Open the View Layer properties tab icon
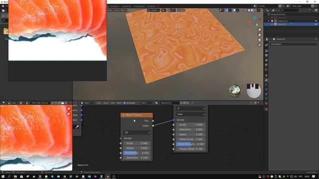This screenshot has height=179, width=319. pyautogui.click(x=266, y=60)
